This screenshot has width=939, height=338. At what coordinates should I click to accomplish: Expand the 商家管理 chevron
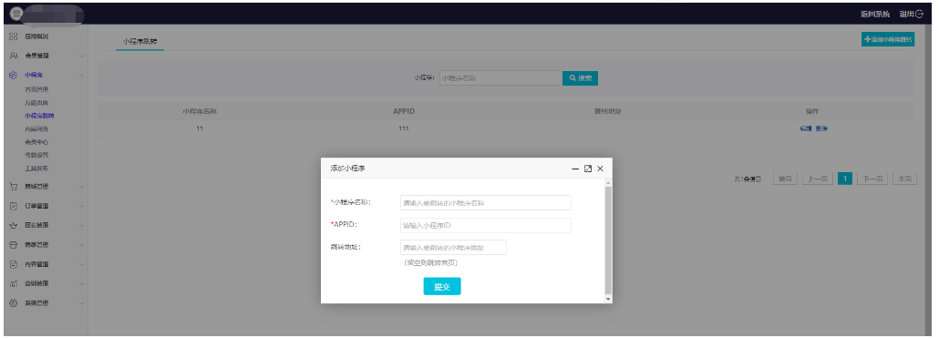pos(81,245)
